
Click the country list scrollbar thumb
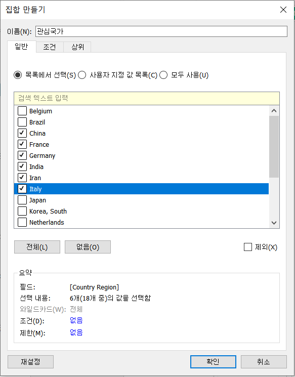coord(274,147)
